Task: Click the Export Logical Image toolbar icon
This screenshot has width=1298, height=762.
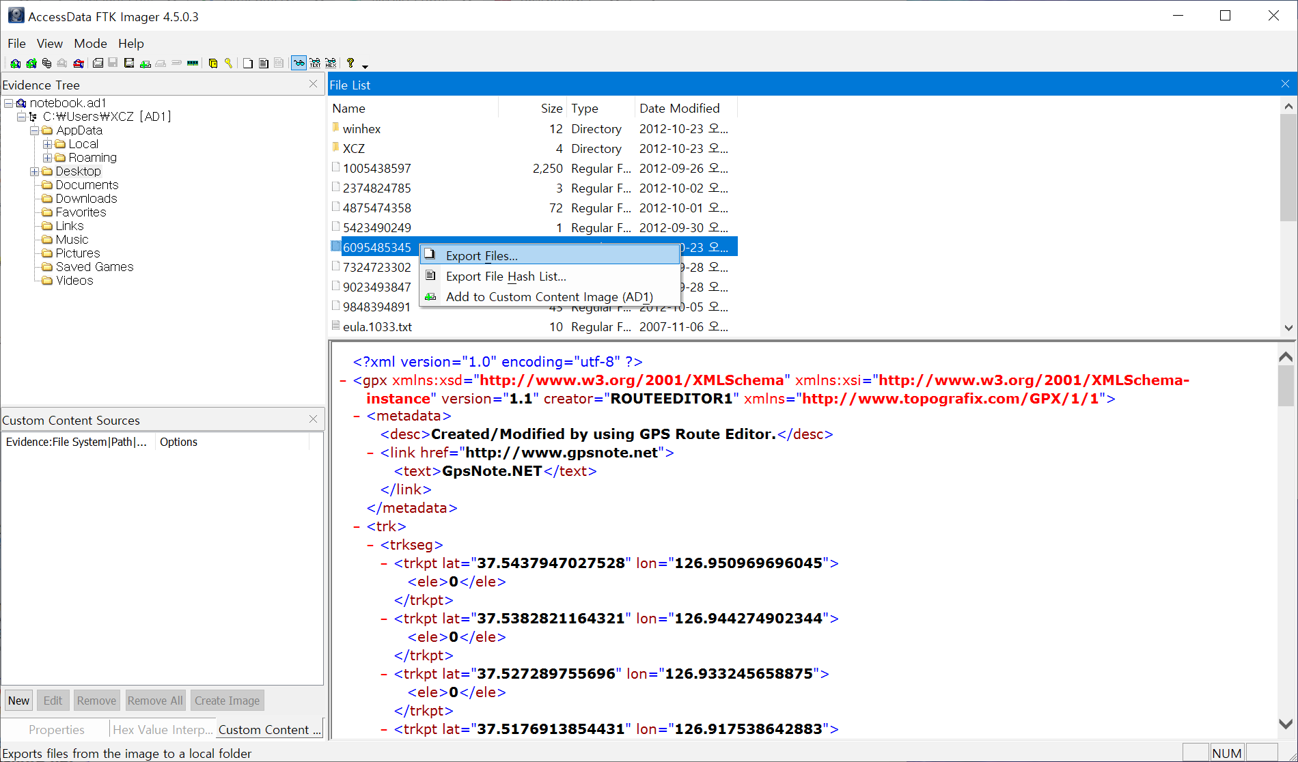Action: click(129, 63)
